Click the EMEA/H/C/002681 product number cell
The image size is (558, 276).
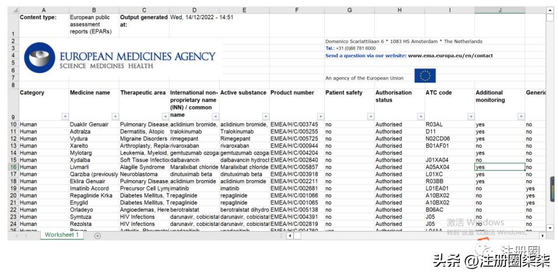tap(297, 188)
